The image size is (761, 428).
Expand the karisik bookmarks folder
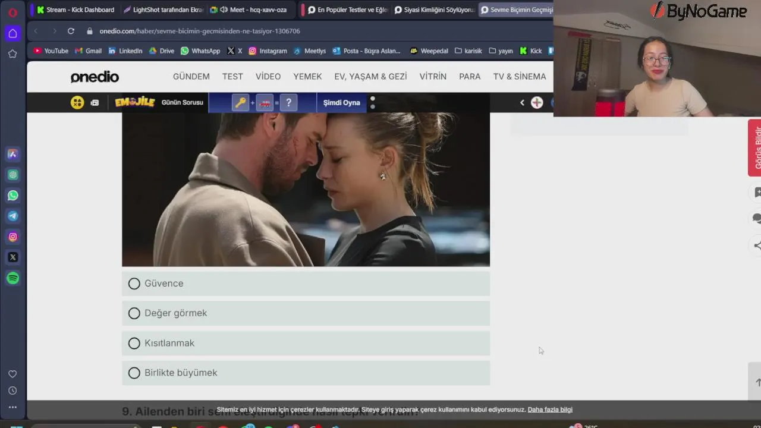pyautogui.click(x=468, y=51)
